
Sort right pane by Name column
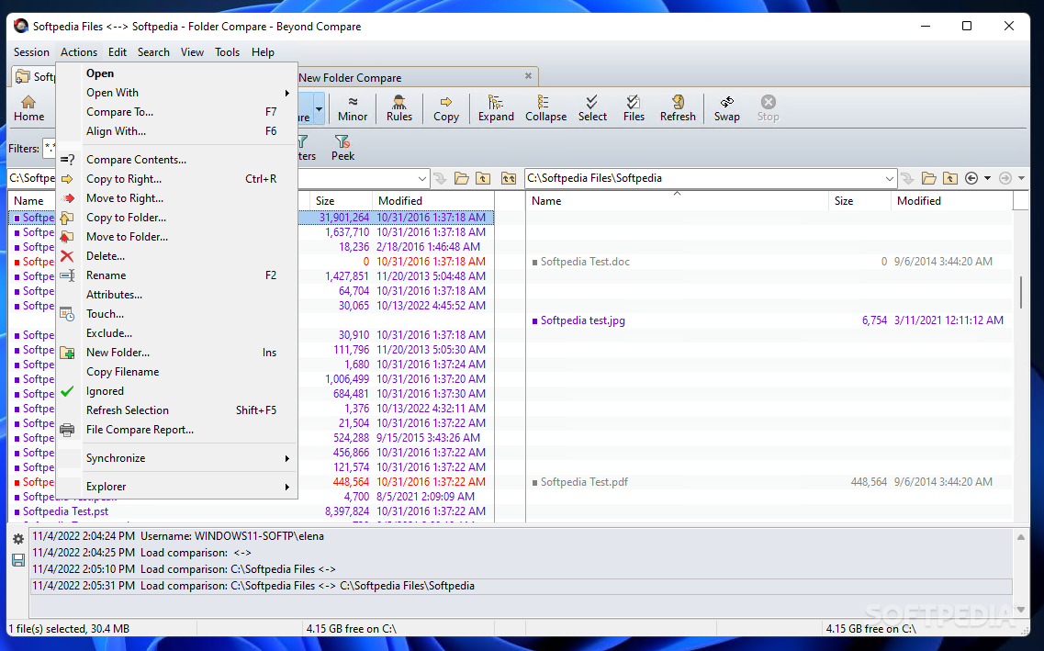click(x=677, y=200)
